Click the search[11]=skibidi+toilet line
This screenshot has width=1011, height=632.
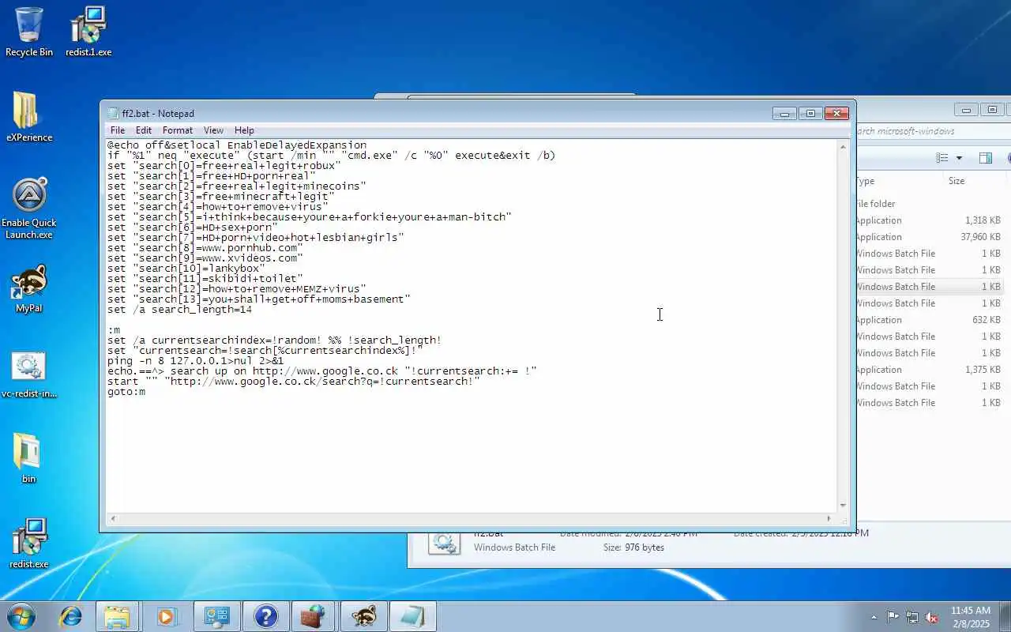click(205, 279)
